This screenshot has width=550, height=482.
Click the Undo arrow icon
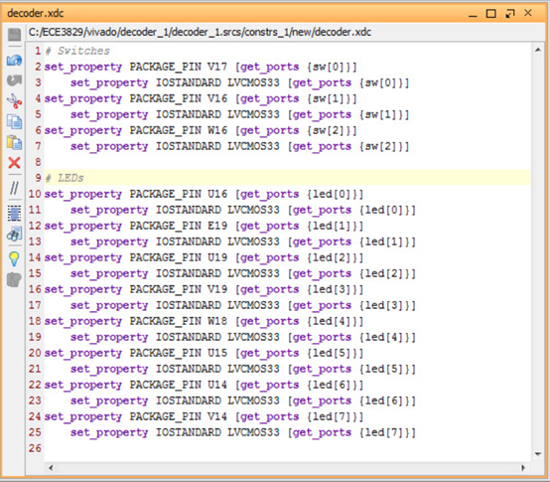coord(14,60)
